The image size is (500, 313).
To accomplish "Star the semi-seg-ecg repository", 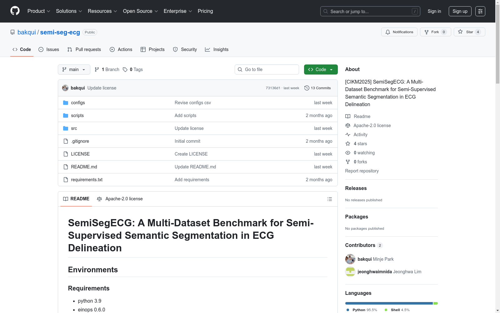I will point(469,32).
